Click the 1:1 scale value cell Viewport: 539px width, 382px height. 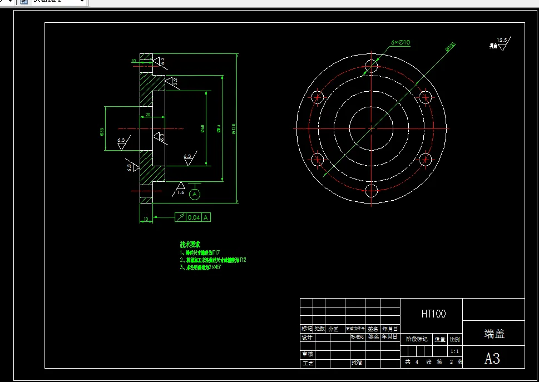click(x=454, y=351)
